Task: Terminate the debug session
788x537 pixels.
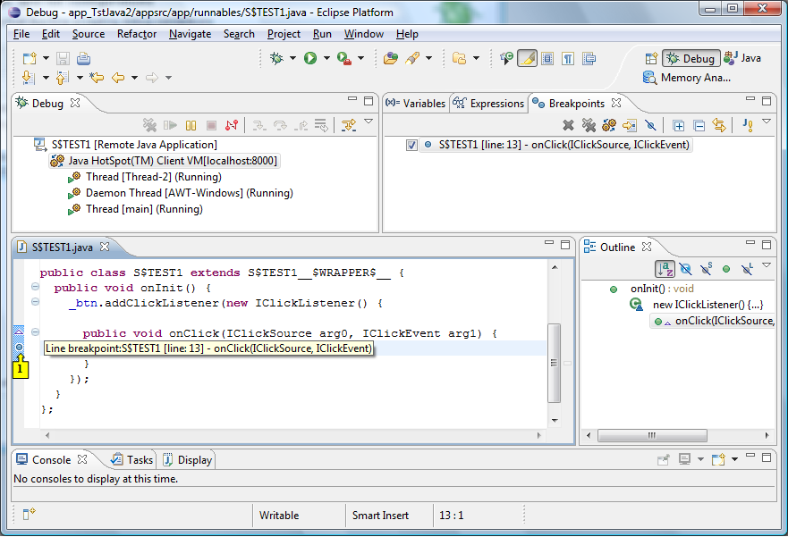Action: tap(210, 125)
